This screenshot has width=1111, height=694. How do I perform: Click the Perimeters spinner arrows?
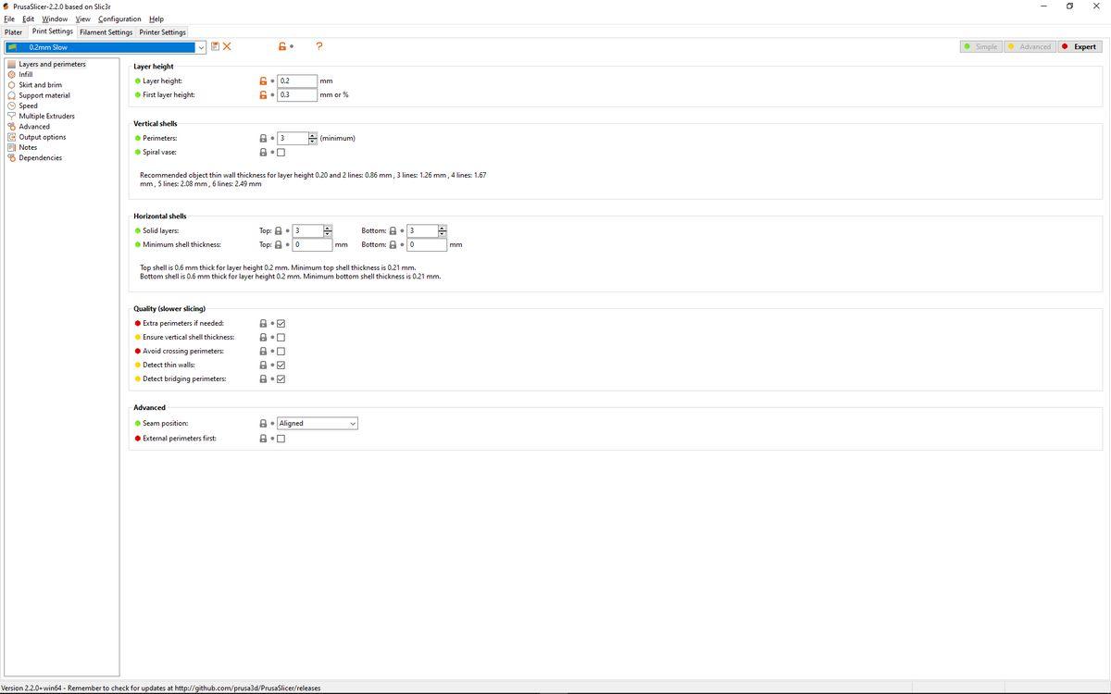(313, 138)
